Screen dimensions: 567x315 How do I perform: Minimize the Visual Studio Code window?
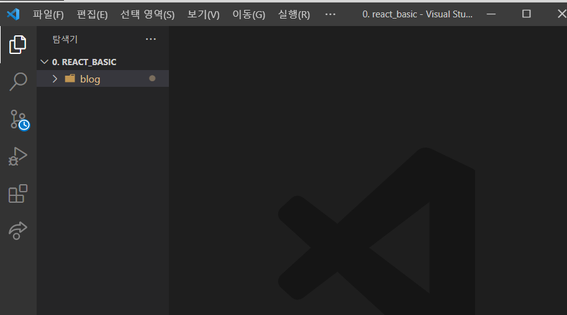491,14
